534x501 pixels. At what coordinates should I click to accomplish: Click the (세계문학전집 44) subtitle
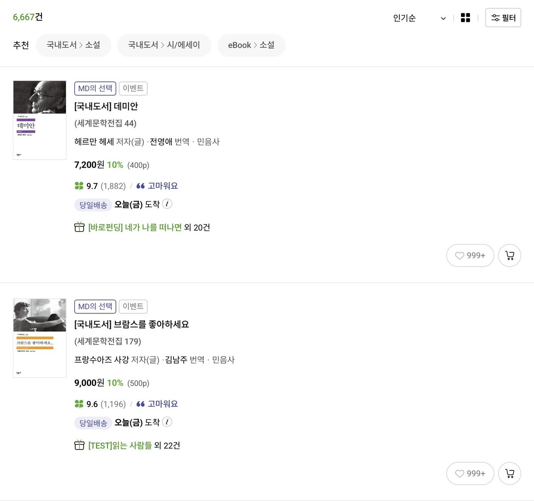tap(105, 123)
